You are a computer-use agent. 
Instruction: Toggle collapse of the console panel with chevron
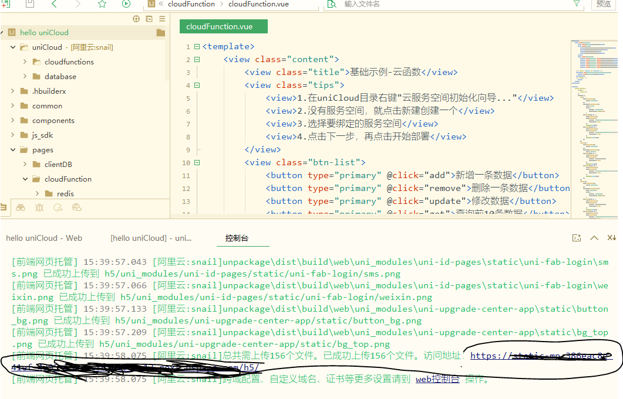[594, 238]
